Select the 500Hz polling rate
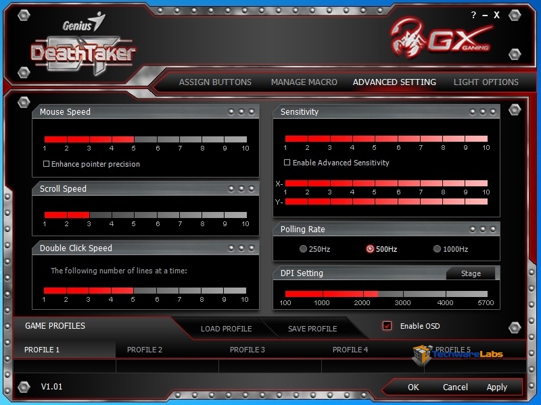The width and height of the screenshot is (541, 405). pos(370,248)
